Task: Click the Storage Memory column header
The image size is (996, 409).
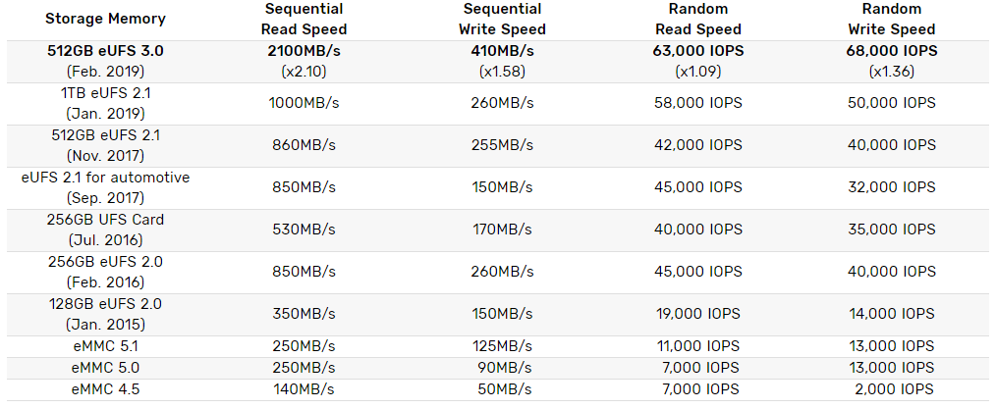Action: (x=105, y=19)
